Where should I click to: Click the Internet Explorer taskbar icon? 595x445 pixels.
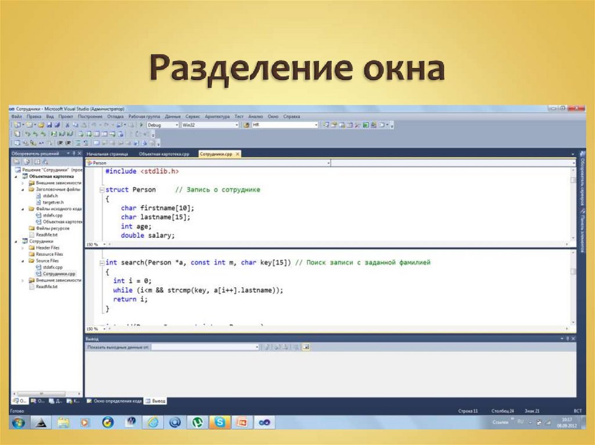pyautogui.click(x=153, y=422)
